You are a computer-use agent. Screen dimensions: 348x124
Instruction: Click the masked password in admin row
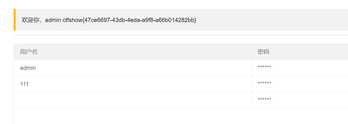[x=264, y=67]
